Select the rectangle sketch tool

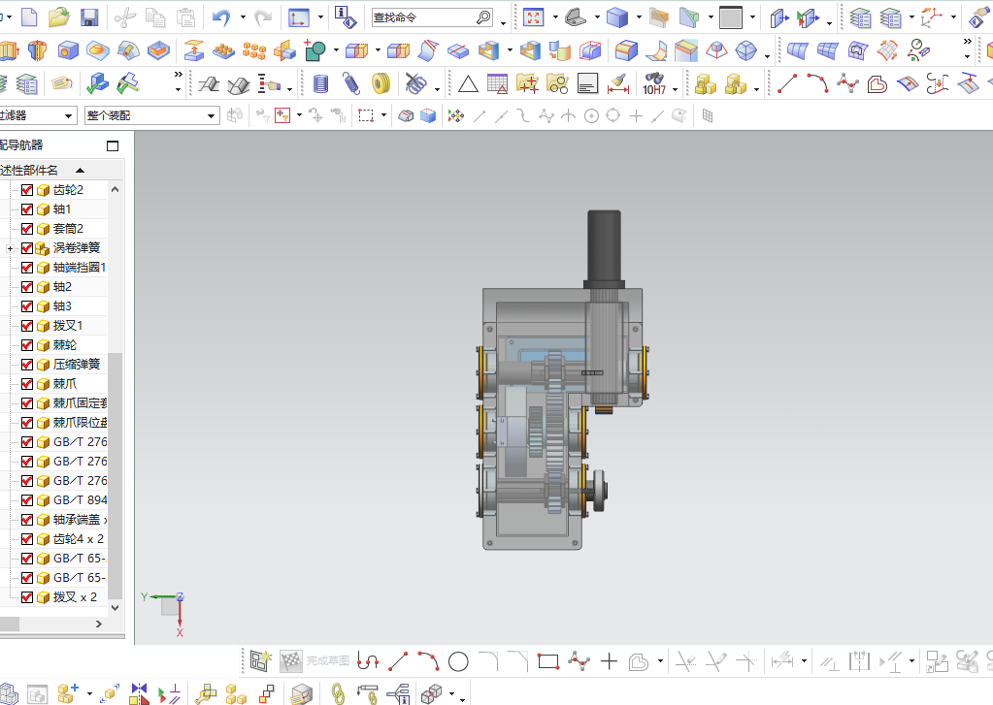tap(548, 662)
